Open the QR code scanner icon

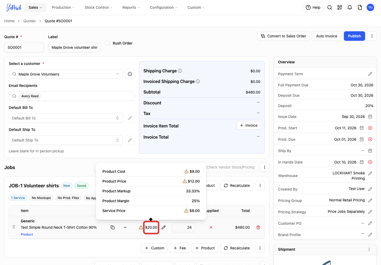click(340, 7)
